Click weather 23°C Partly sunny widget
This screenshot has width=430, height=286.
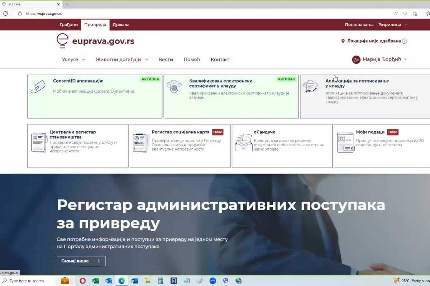pyautogui.click(x=411, y=281)
